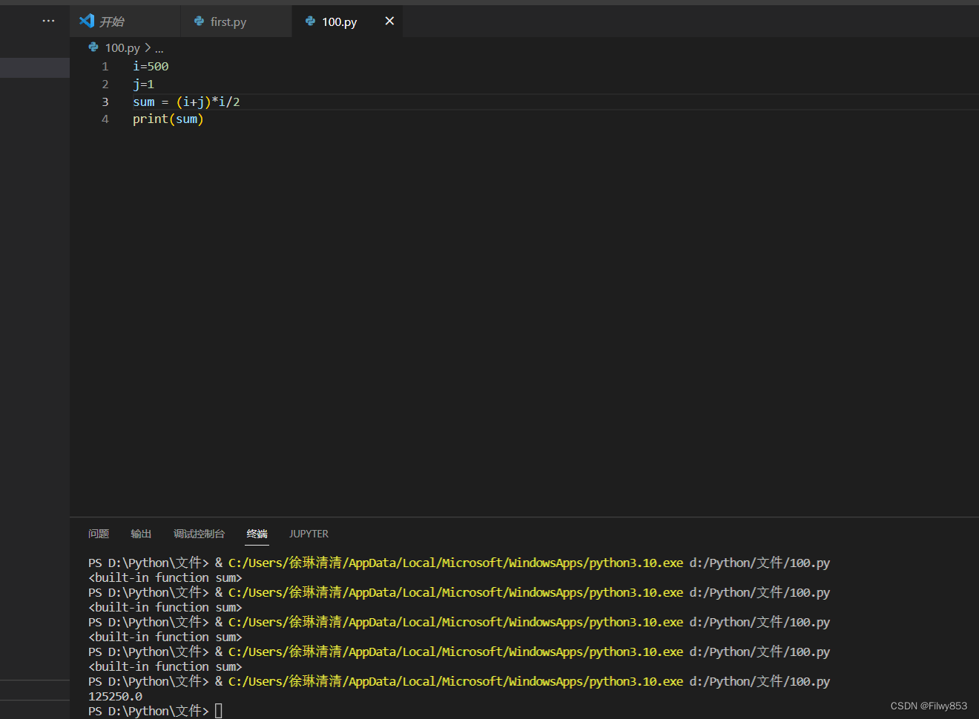The width and height of the screenshot is (979, 719).
Task: Open the 输出 panel
Action: coord(141,534)
